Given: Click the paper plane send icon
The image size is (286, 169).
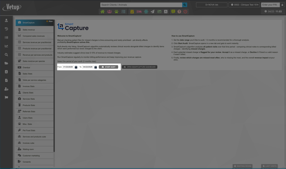Looking at the screenshot, I should coord(152,12).
